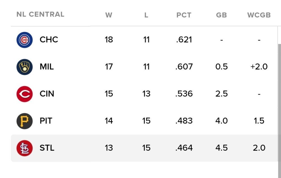The height and width of the screenshot is (178, 281).
Task: Sort standings by the GB column
Action: coord(222,15)
